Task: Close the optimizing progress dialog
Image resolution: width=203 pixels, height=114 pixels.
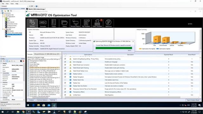Action: click(x=133, y=41)
